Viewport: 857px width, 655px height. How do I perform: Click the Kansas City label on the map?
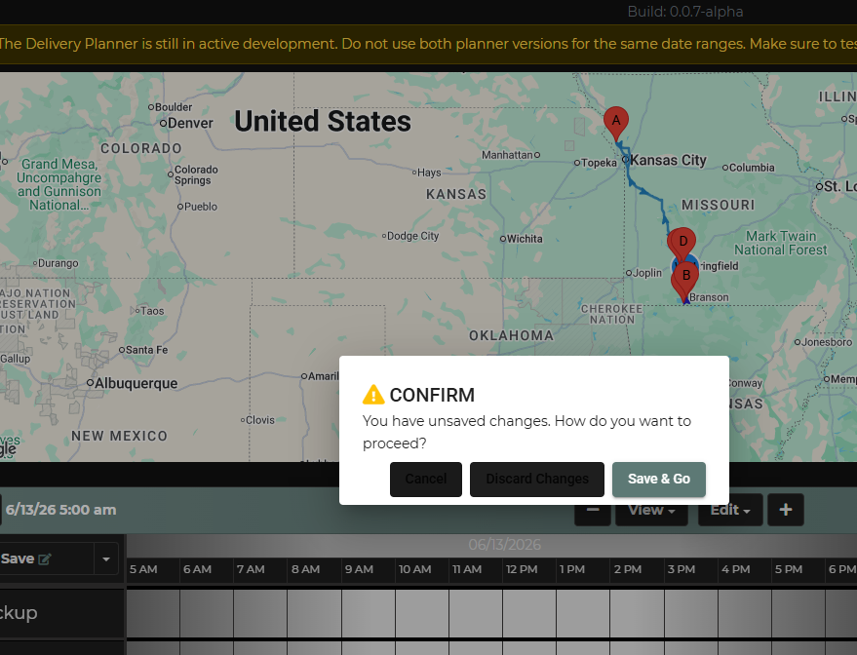pos(668,160)
